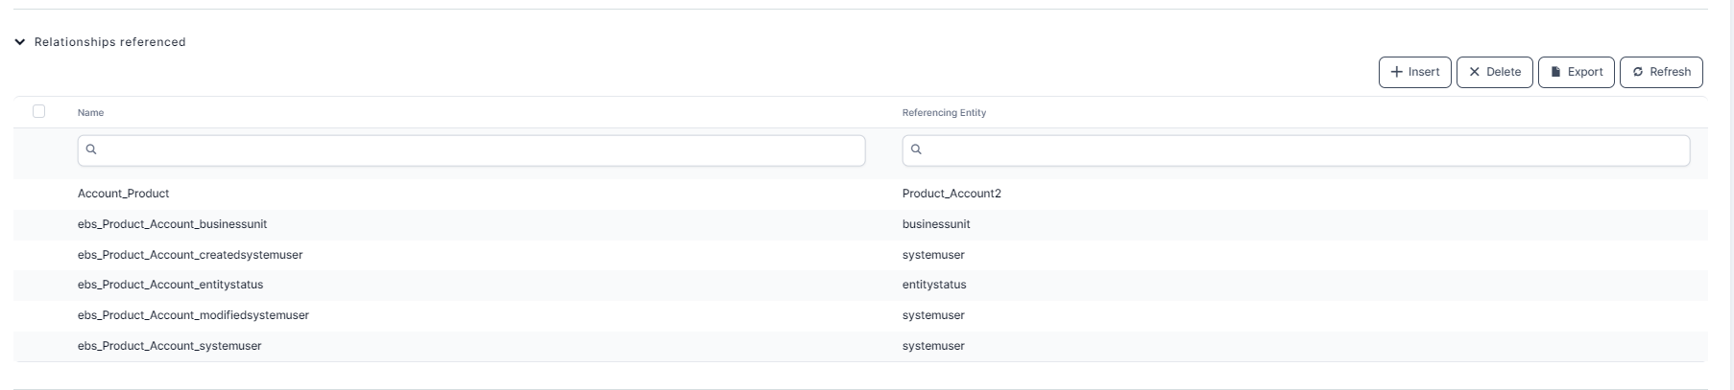Refresh the relationships grid
This screenshot has width=1734, height=390.
tap(1661, 72)
